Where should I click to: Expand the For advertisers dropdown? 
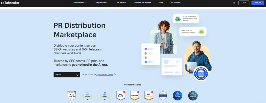click(x=79, y=3)
